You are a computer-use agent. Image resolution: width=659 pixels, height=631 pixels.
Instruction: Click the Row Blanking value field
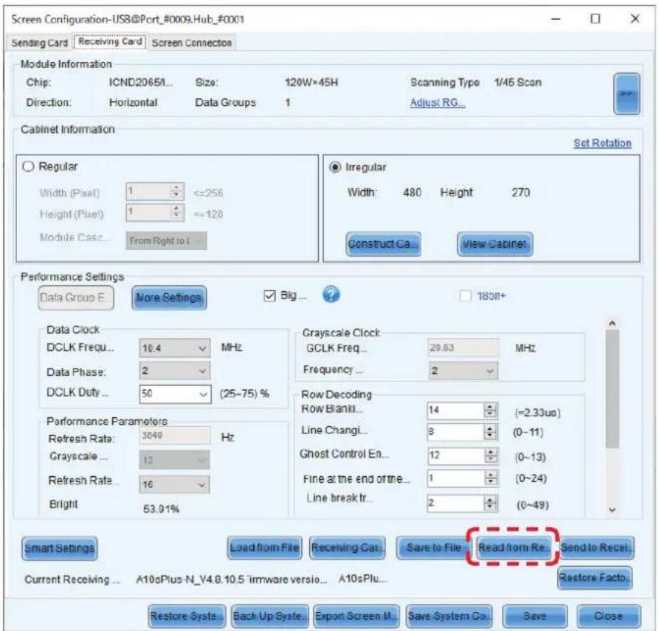[x=455, y=410]
